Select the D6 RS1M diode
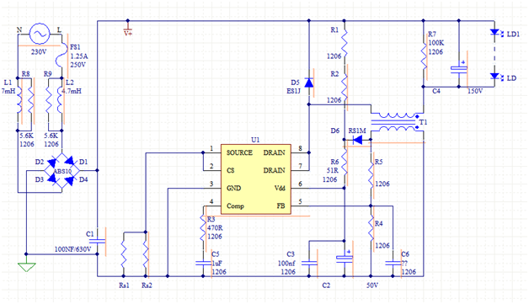The image size is (529, 304). [x=357, y=140]
